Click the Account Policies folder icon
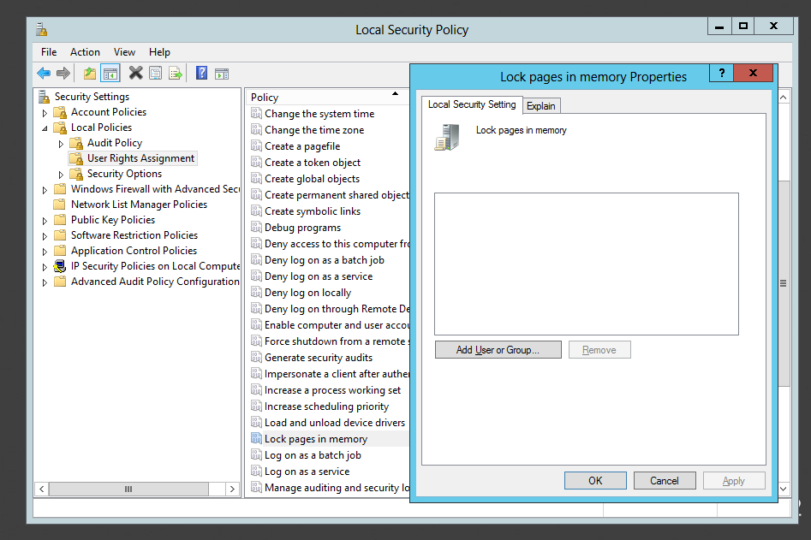This screenshot has height=540, width=811. 61,112
